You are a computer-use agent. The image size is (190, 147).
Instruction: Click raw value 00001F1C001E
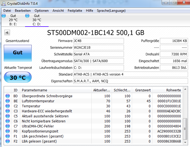tap(169, 101)
